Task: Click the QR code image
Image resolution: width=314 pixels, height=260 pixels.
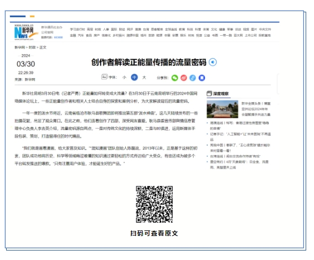Action: click(x=154, y=204)
